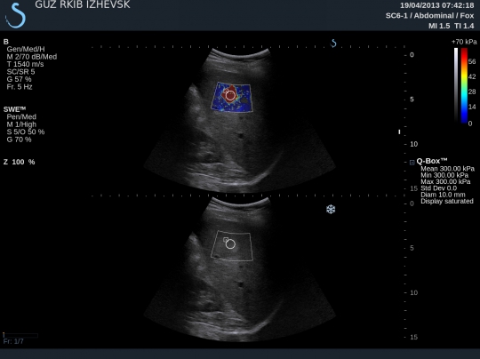Click the B mode label
This screenshot has width=480, height=359.
point(6,42)
